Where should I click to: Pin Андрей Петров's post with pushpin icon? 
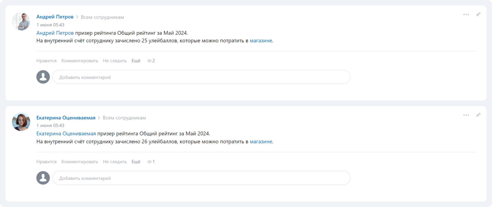click(478, 14)
